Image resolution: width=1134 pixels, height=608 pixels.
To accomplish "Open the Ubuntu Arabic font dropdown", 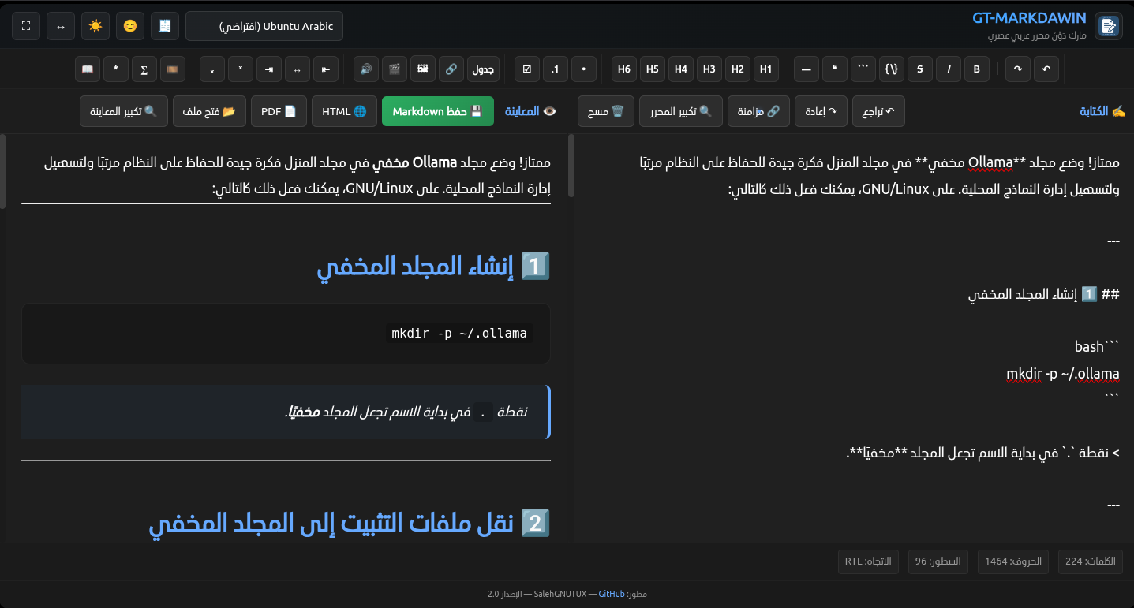I will [264, 26].
